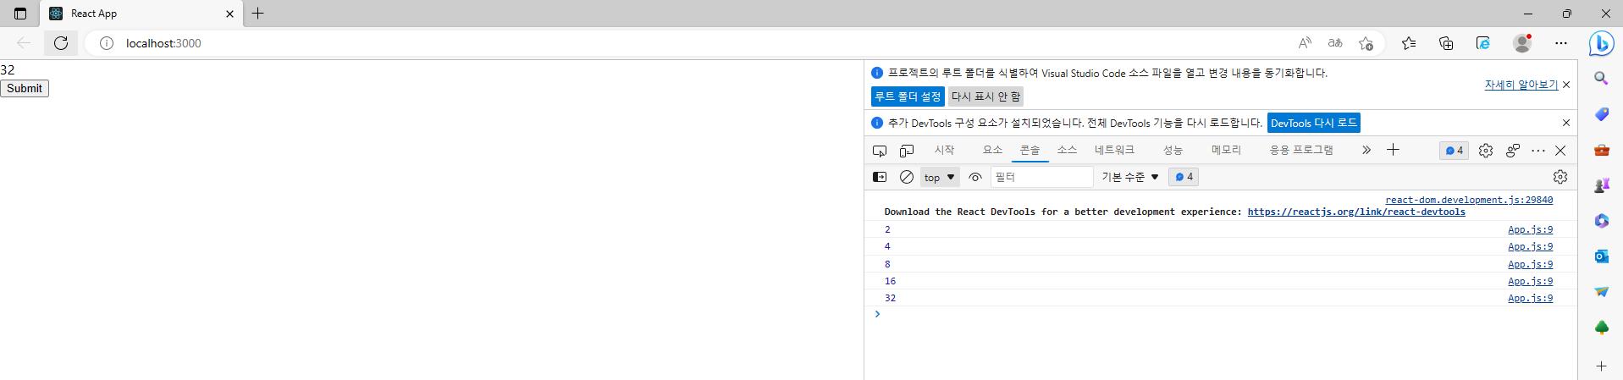This screenshot has width=1623, height=380.
Task: Open the browser settings and more menu
Action: point(1561,43)
